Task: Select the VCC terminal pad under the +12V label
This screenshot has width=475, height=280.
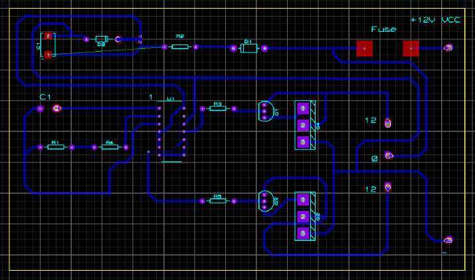Action: tap(448, 48)
